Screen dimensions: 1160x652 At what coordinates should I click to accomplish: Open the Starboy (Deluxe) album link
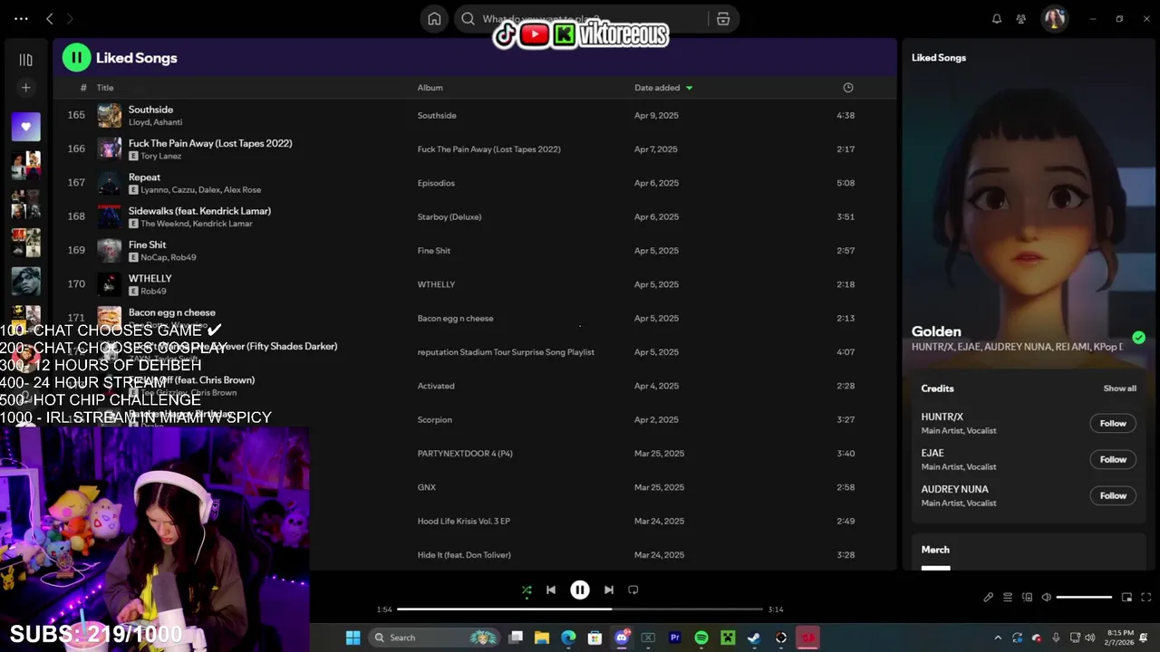pos(449,217)
